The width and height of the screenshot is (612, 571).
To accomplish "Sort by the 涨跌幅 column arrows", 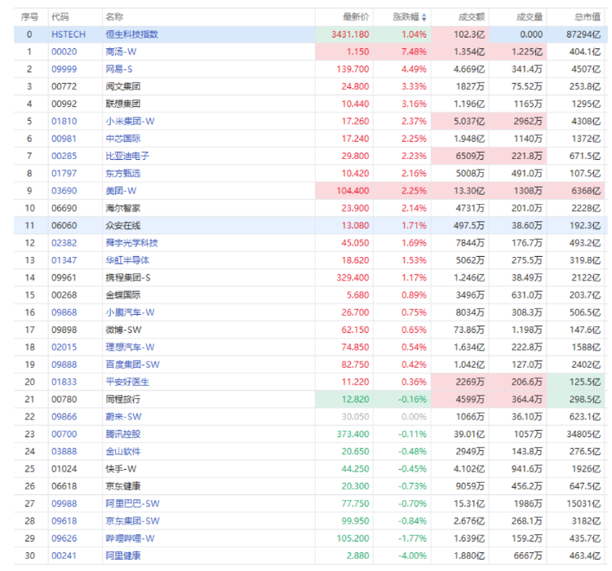I will (424, 17).
